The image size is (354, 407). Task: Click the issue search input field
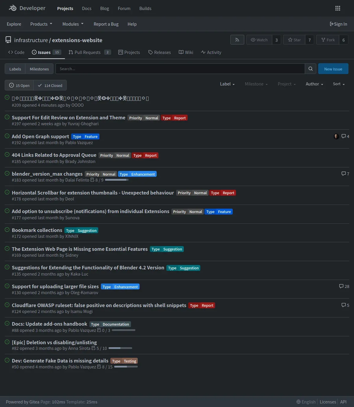click(180, 69)
